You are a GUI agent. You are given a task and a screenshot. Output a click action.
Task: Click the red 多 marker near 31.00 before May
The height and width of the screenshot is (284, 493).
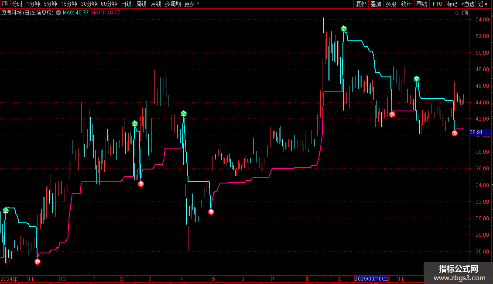(x=211, y=212)
